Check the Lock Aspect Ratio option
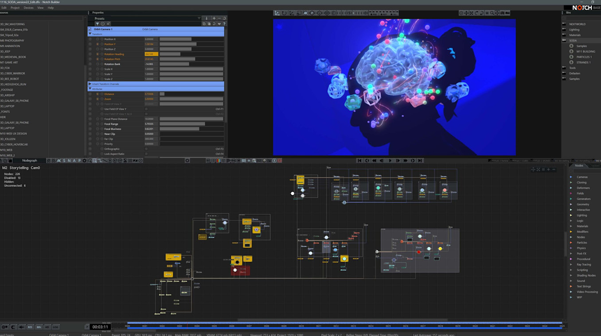601x336 pixels. (146, 154)
